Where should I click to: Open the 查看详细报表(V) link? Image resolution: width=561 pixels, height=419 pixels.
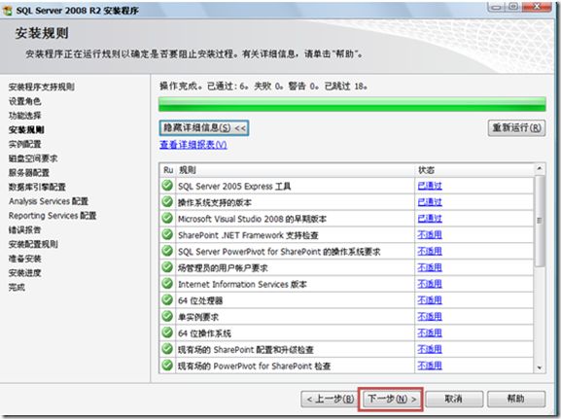193,145
